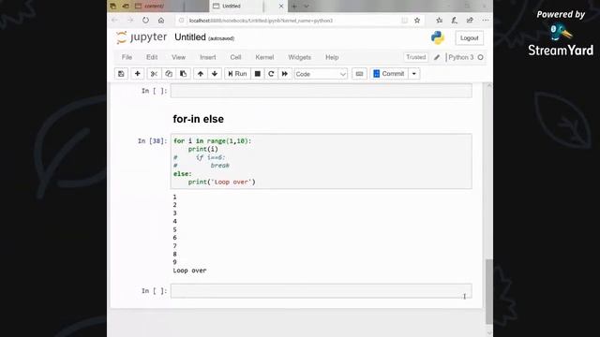Open the command palette keyboard icon
This screenshot has height=337, width=600.
click(359, 74)
